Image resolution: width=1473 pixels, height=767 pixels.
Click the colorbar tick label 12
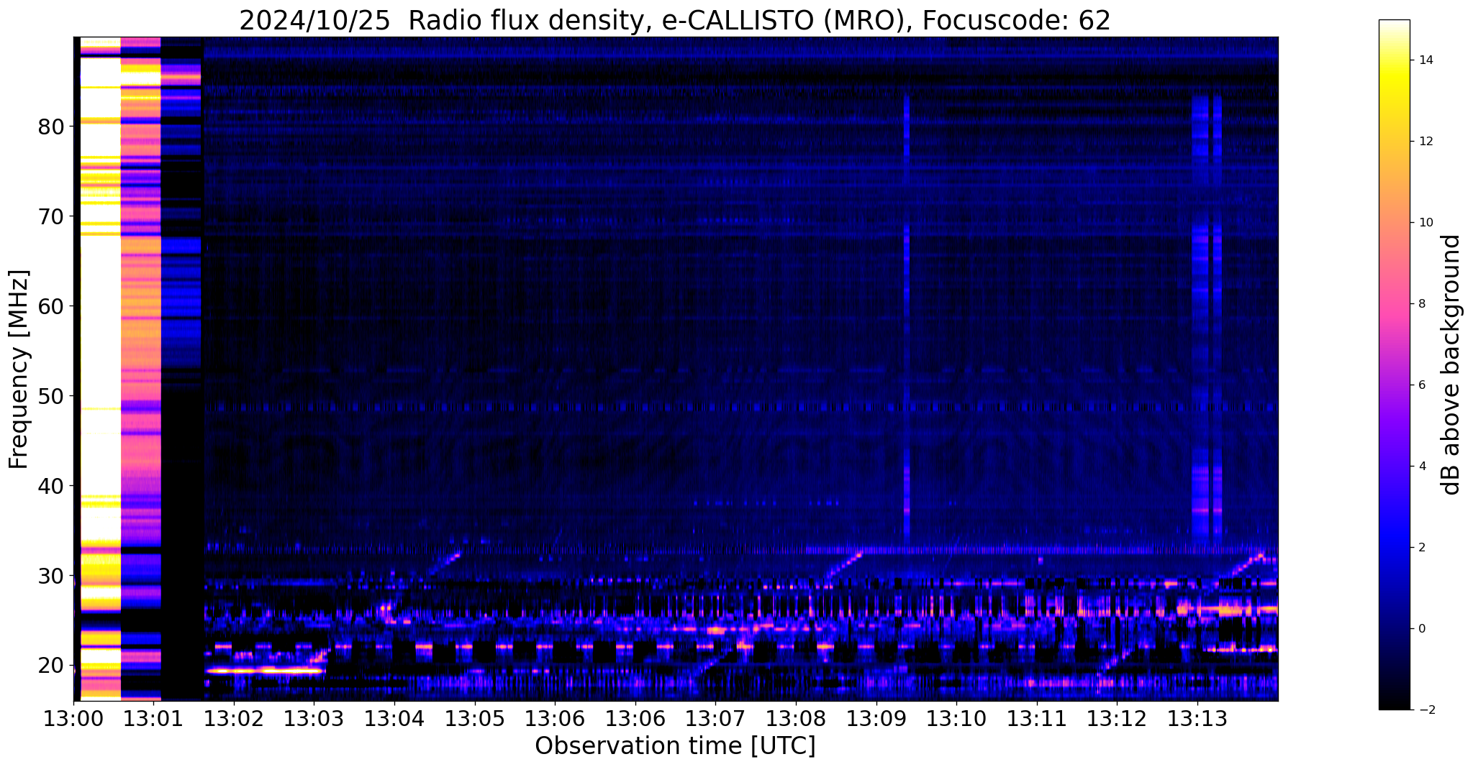click(x=1426, y=142)
